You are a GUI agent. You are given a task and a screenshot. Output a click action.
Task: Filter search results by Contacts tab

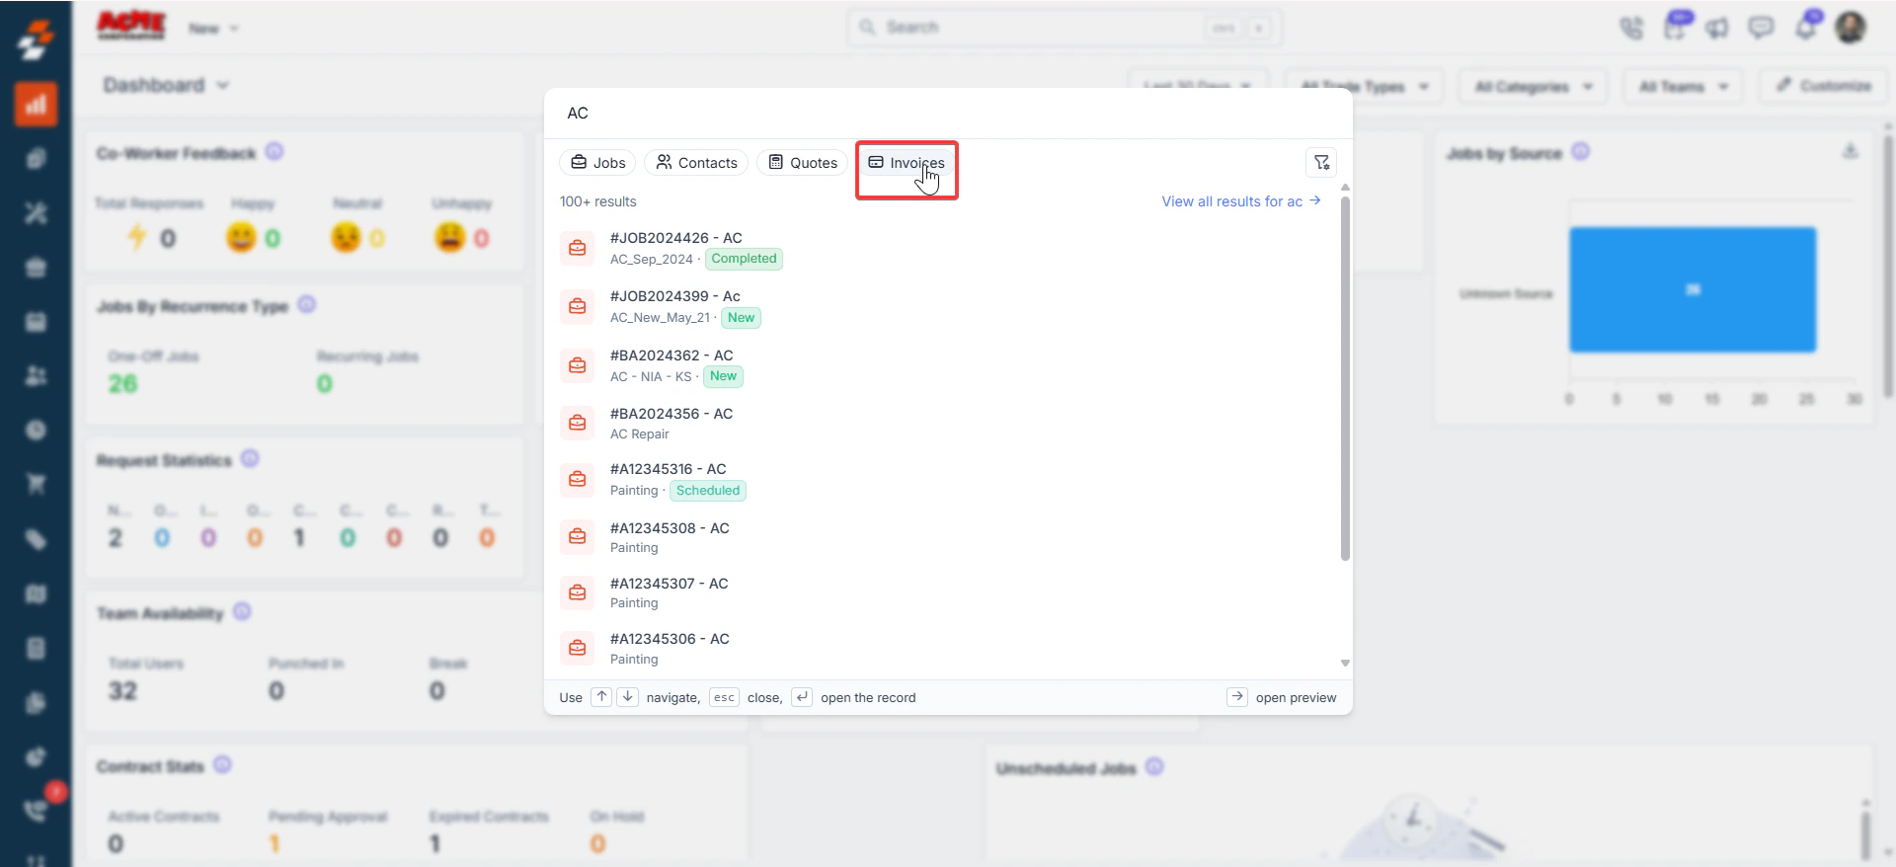[696, 163]
